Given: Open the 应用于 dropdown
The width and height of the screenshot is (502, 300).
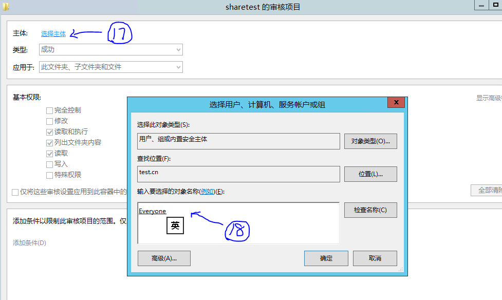Looking at the screenshot, I should coord(178,67).
